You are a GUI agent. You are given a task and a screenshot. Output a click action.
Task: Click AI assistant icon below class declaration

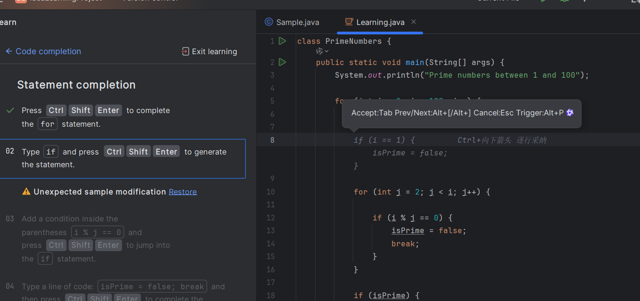(319, 51)
